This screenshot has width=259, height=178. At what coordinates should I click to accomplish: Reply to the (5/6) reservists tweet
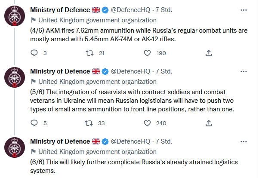coord(34,123)
